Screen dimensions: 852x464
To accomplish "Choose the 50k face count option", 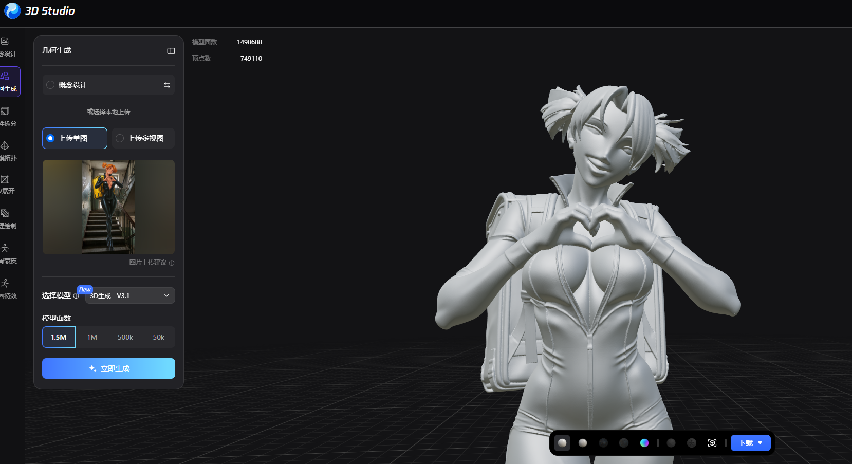I will [x=159, y=337].
